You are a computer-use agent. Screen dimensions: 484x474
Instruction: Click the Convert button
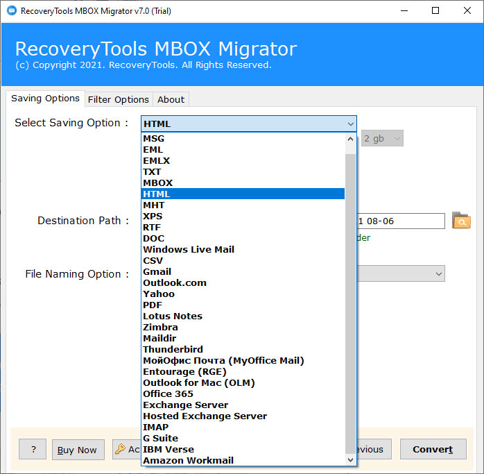coord(433,449)
